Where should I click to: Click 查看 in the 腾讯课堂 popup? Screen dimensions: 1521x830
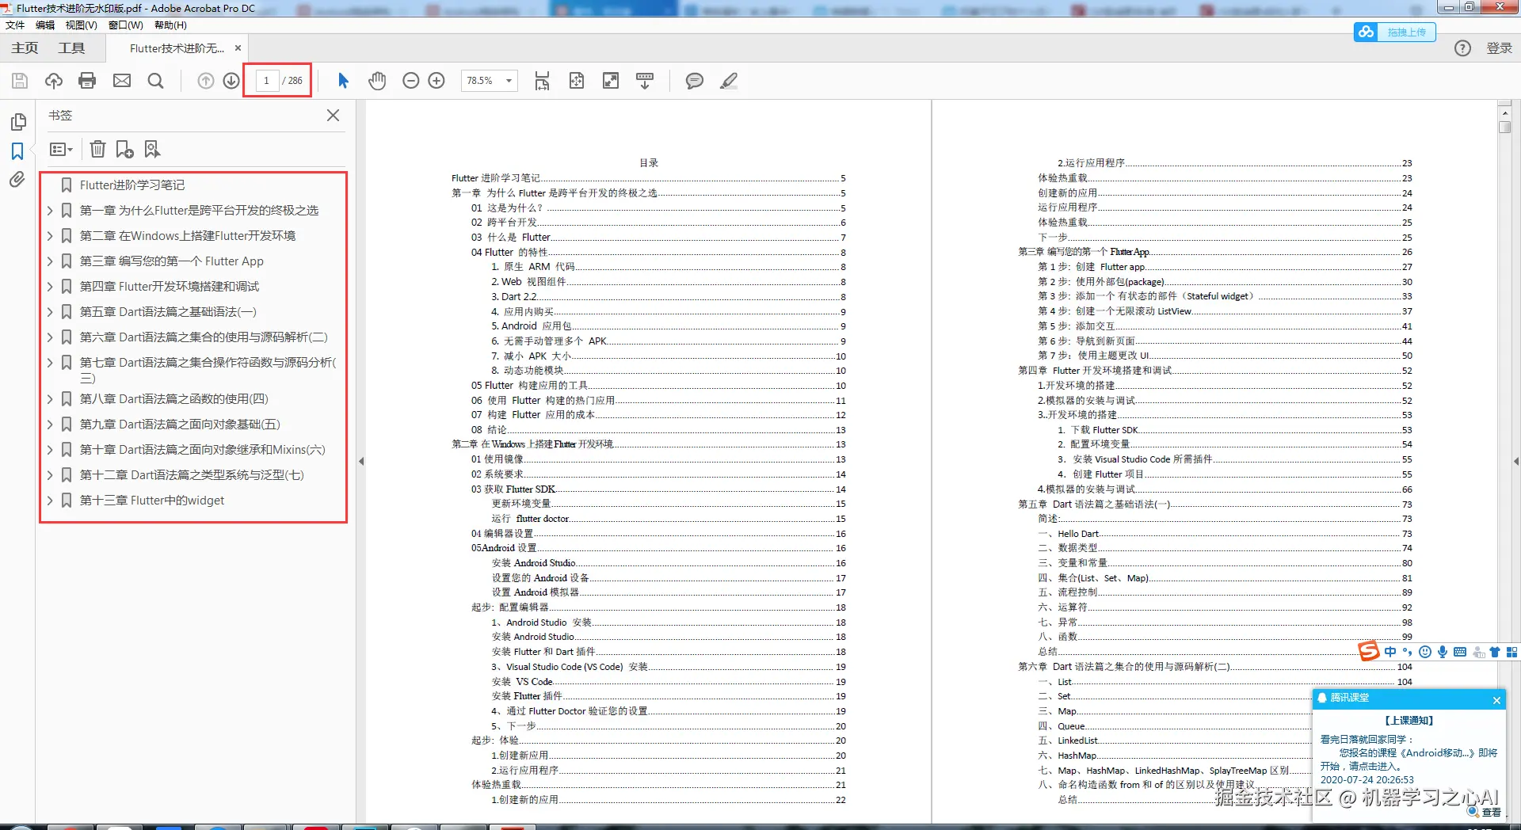pyautogui.click(x=1492, y=812)
